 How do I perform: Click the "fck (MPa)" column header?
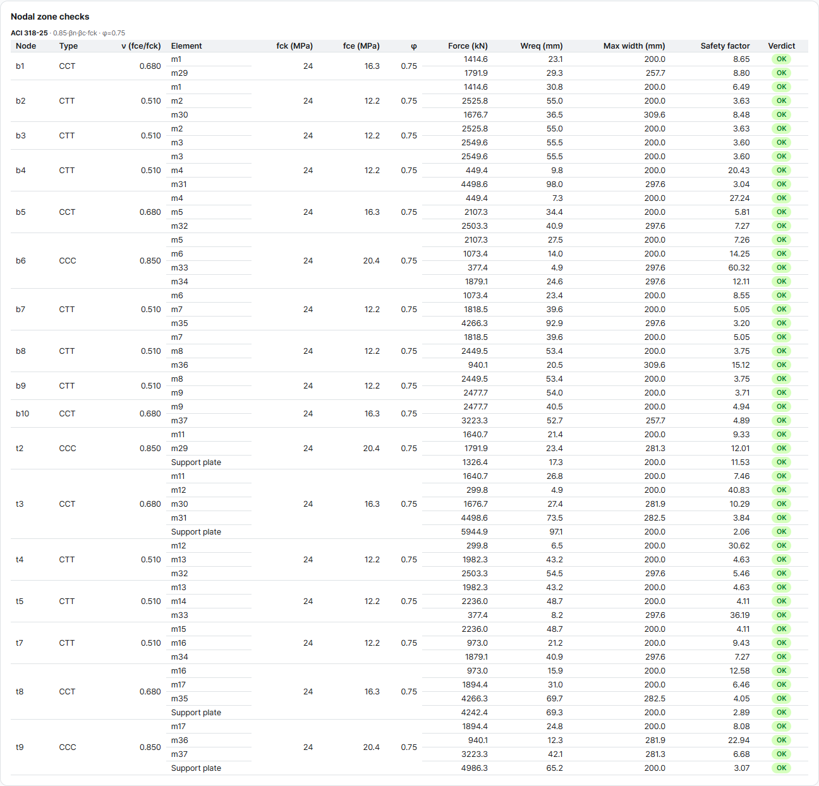click(294, 45)
